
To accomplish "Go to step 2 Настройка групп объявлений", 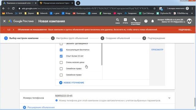I will click(70, 38).
